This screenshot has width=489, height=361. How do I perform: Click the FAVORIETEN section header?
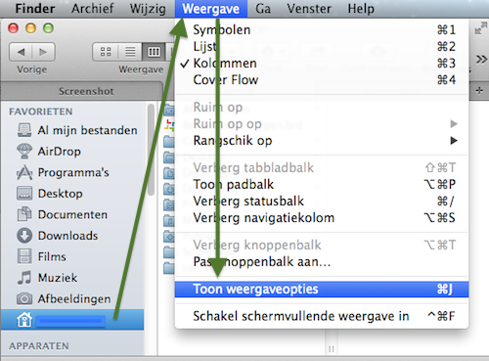tap(41, 112)
